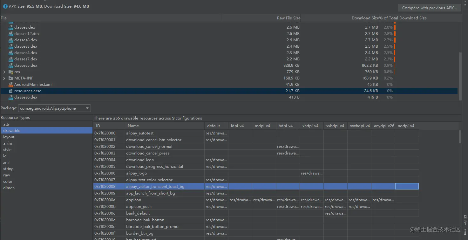
Task: Click the classes6.dex file icon
Action: pyautogui.click(x=11, y=97)
